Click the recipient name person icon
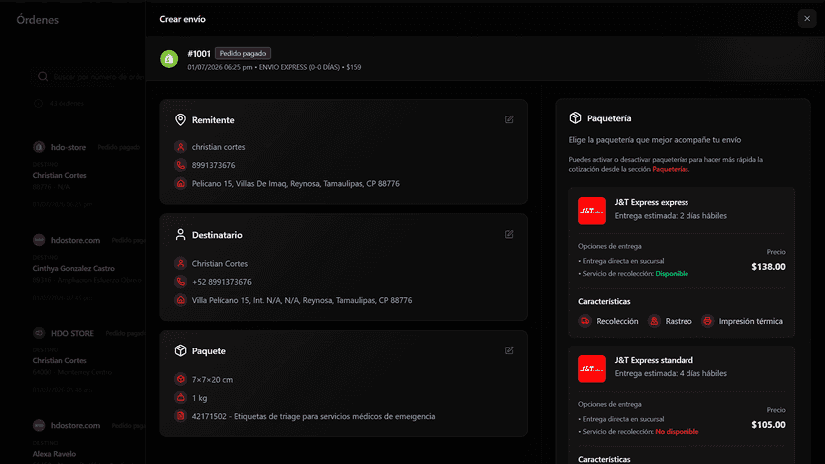Screen dimensions: 825x464 [181, 264]
